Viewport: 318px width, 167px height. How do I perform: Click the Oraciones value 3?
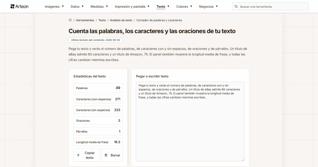(119, 121)
